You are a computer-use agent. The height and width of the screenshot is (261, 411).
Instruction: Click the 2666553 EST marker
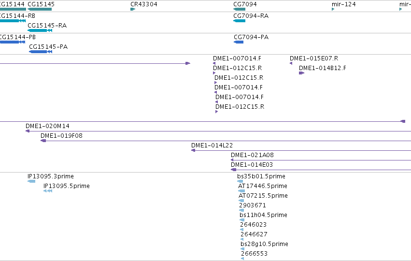tap(242, 259)
